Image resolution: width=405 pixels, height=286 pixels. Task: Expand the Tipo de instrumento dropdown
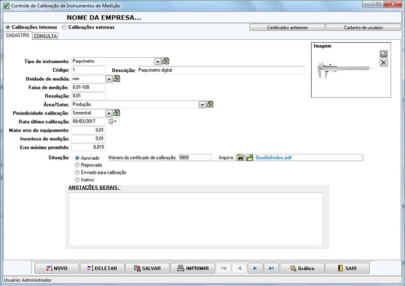coord(158,61)
